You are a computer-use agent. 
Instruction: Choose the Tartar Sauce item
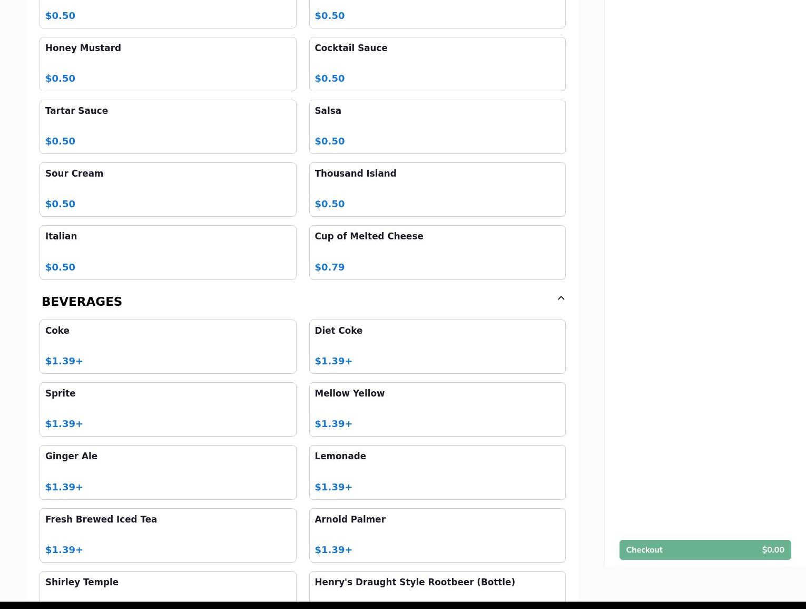click(168, 127)
